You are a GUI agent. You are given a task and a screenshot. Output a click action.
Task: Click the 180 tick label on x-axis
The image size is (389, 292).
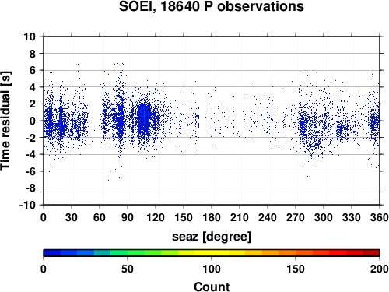212,217
